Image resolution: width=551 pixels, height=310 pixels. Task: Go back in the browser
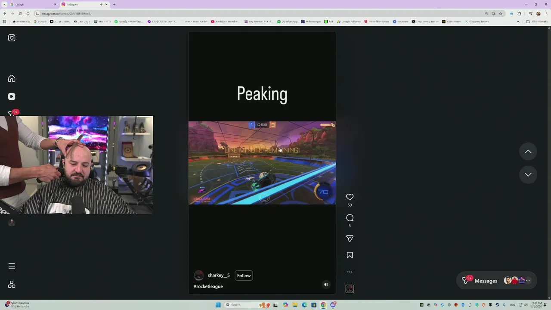pyautogui.click(x=4, y=13)
